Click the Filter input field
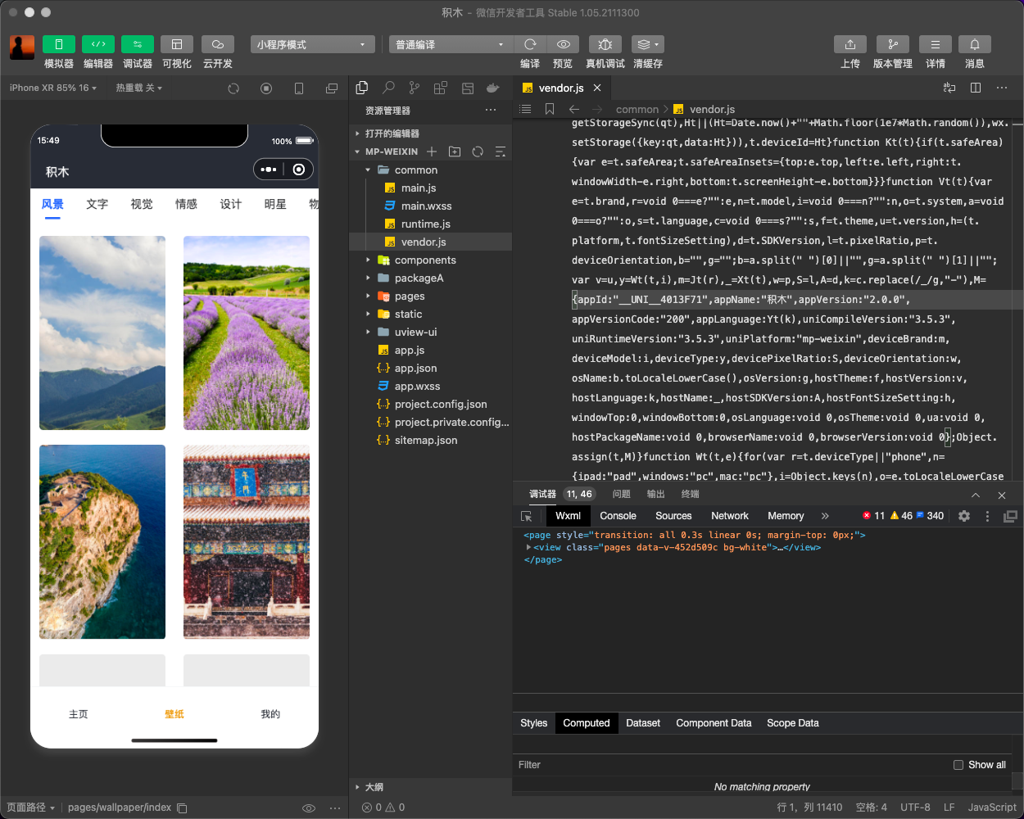 729,765
